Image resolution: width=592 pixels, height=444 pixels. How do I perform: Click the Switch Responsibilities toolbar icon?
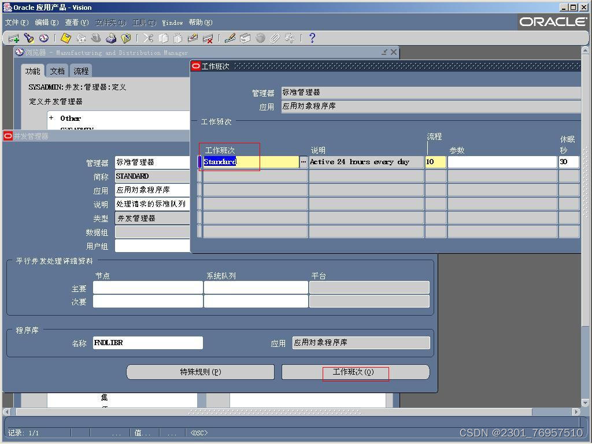tap(96, 38)
